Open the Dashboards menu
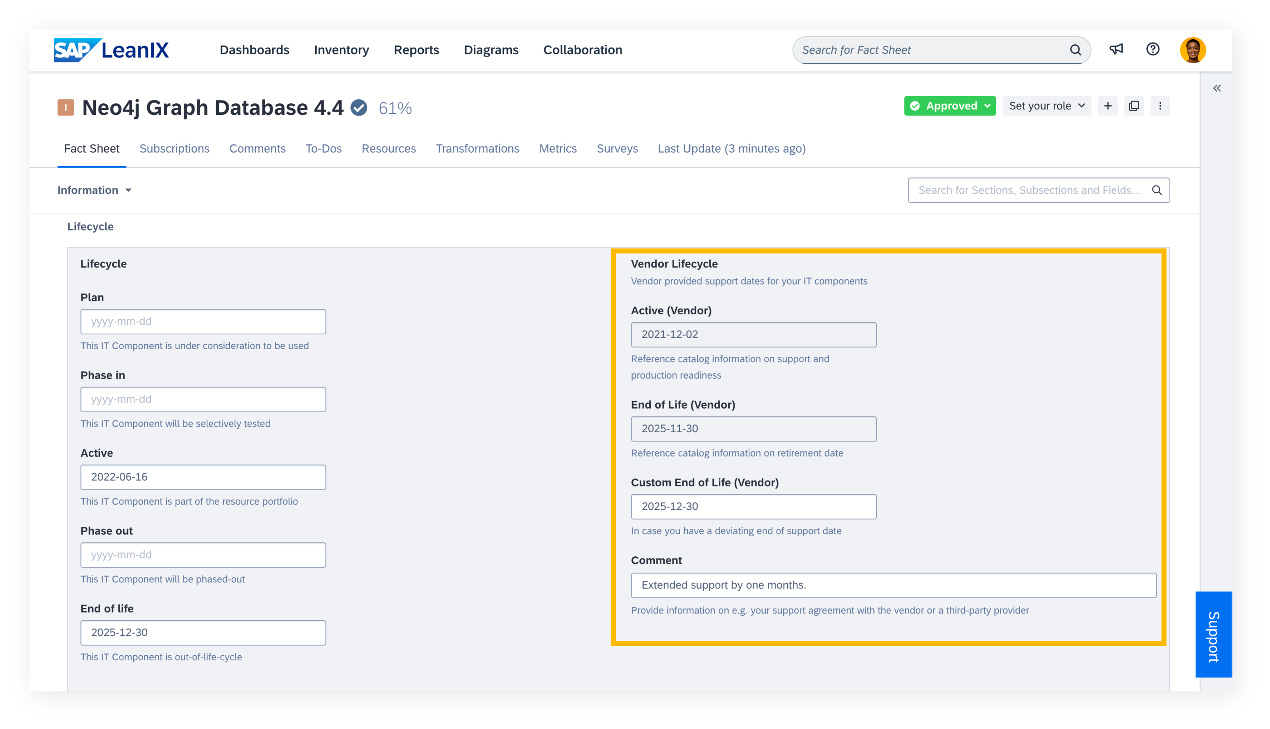 pyautogui.click(x=254, y=50)
